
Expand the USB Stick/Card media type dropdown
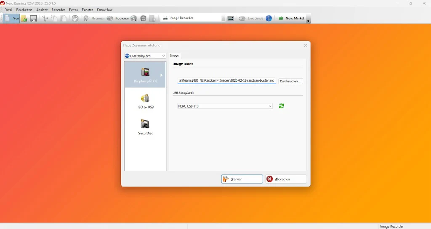[145, 55]
